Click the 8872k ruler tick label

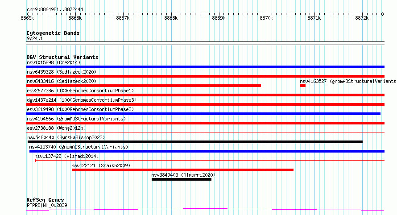(362, 18)
